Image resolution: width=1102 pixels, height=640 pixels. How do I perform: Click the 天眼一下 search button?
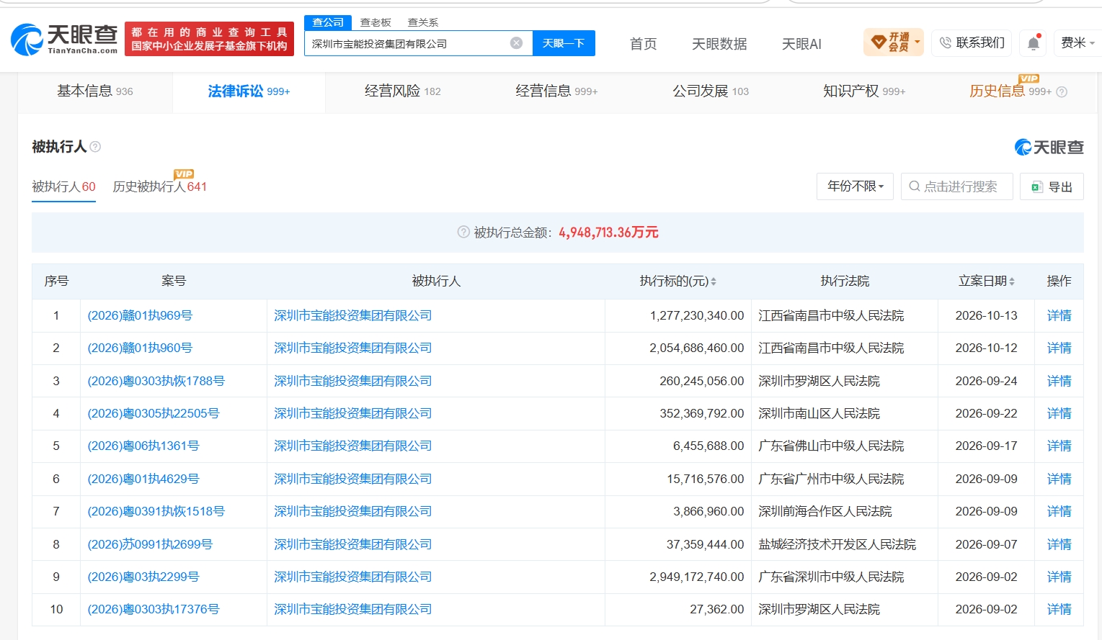564,43
